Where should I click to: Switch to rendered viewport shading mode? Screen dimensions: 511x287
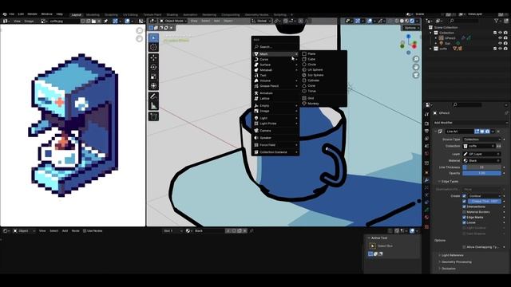pos(412,21)
